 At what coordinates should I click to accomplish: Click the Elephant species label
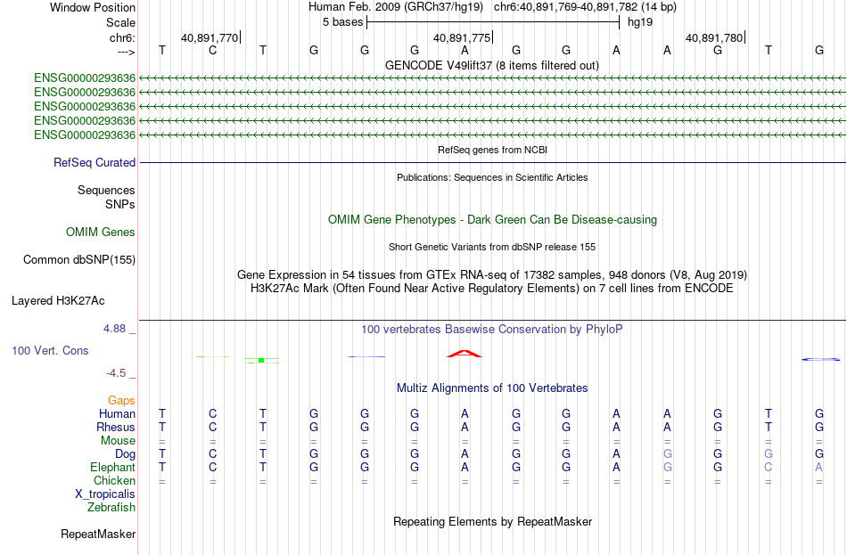[112, 468]
